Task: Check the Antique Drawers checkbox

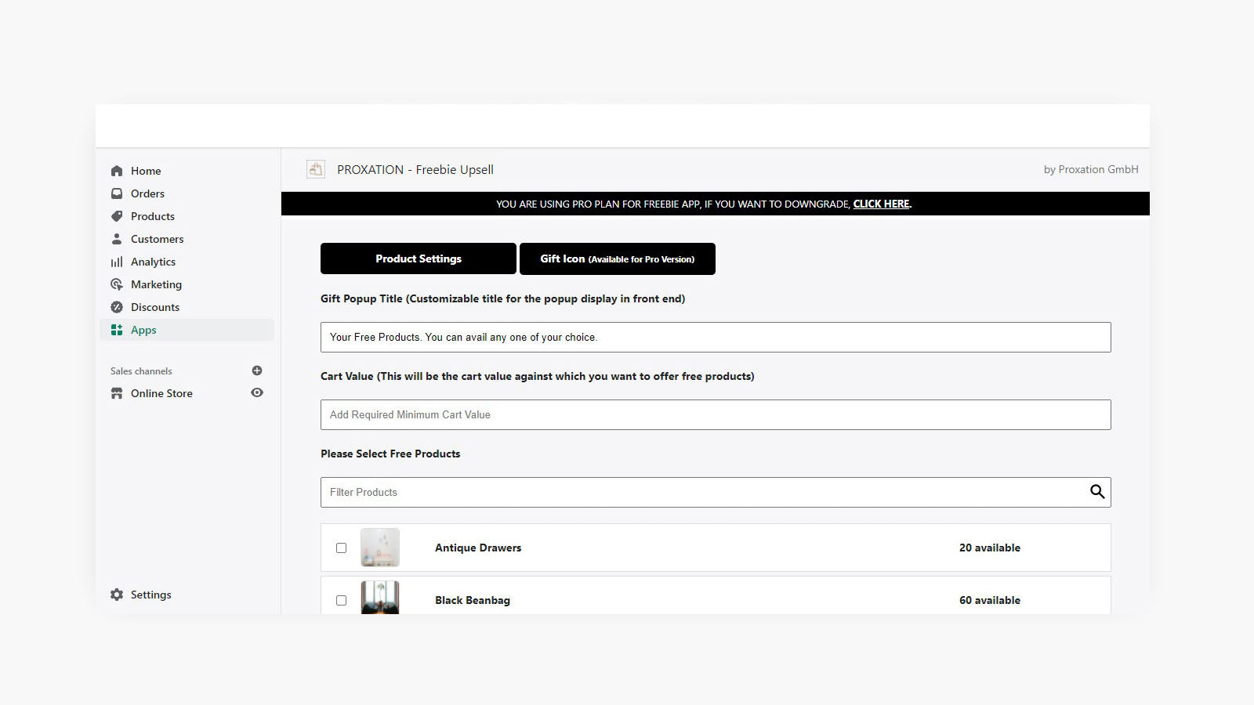Action: tap(341, 548)
